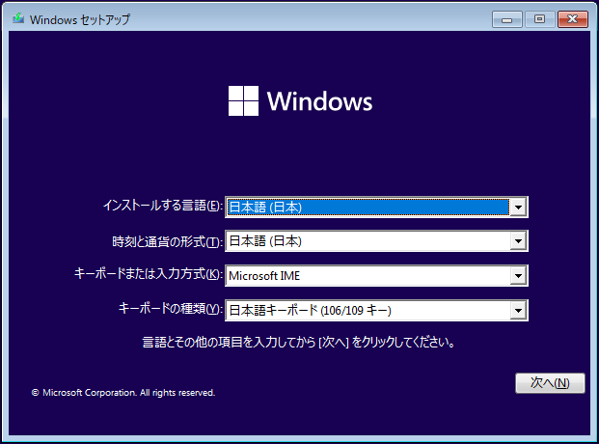Open the install language dropdown arrow
Screen dimensions: 599x444
click(x=518, y=208)
